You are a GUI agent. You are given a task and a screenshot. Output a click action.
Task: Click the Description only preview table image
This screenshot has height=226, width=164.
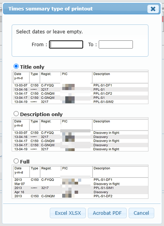tap(80, 134)
